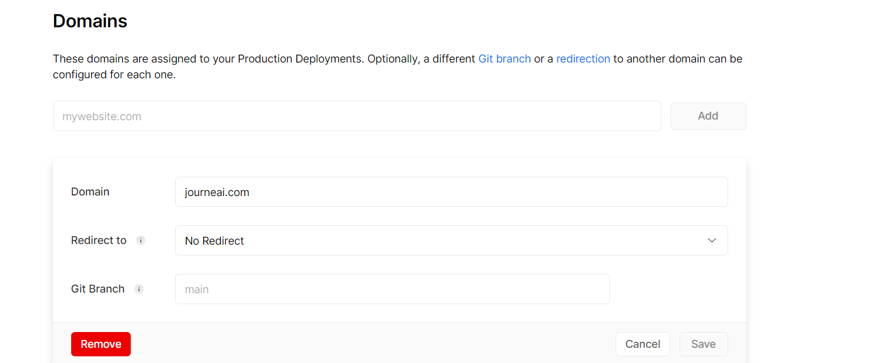Click the mywebsite.com input field

(x=356, y=115)
